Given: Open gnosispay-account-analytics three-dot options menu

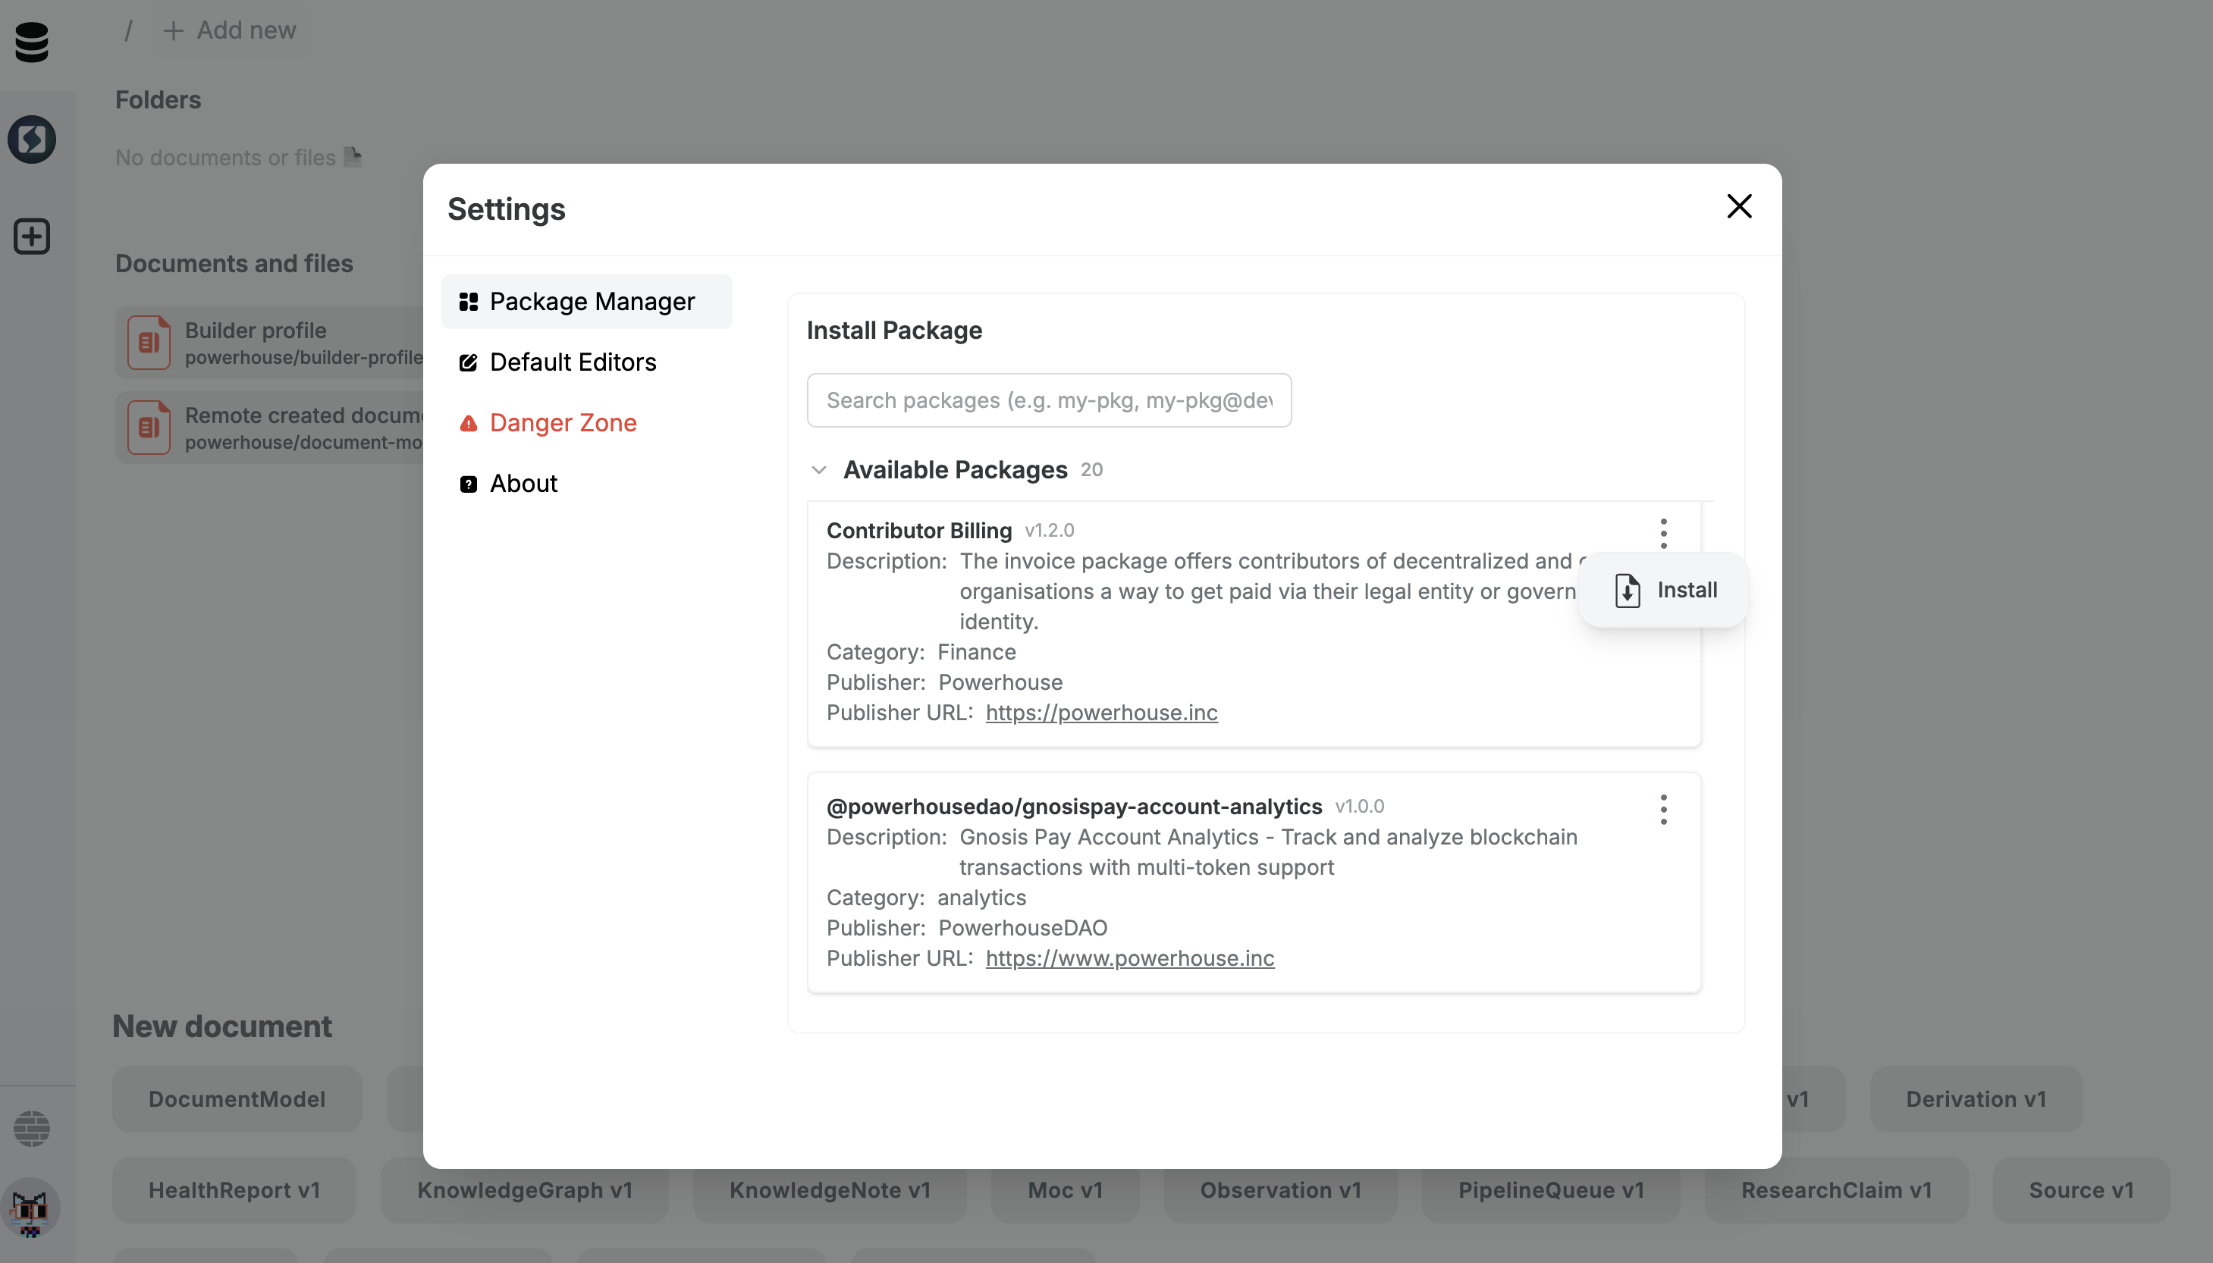Looking at the screenshot, I should point(1663,808).
